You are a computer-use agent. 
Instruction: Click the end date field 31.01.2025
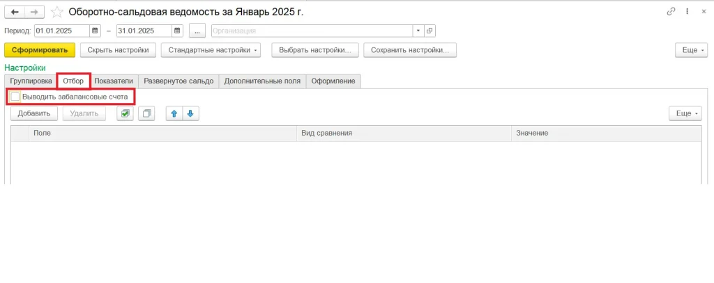point(144,31)
